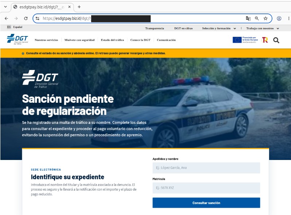Click the Apellidos y nombre input field
The image size is (291, 215).
[206, 168]
